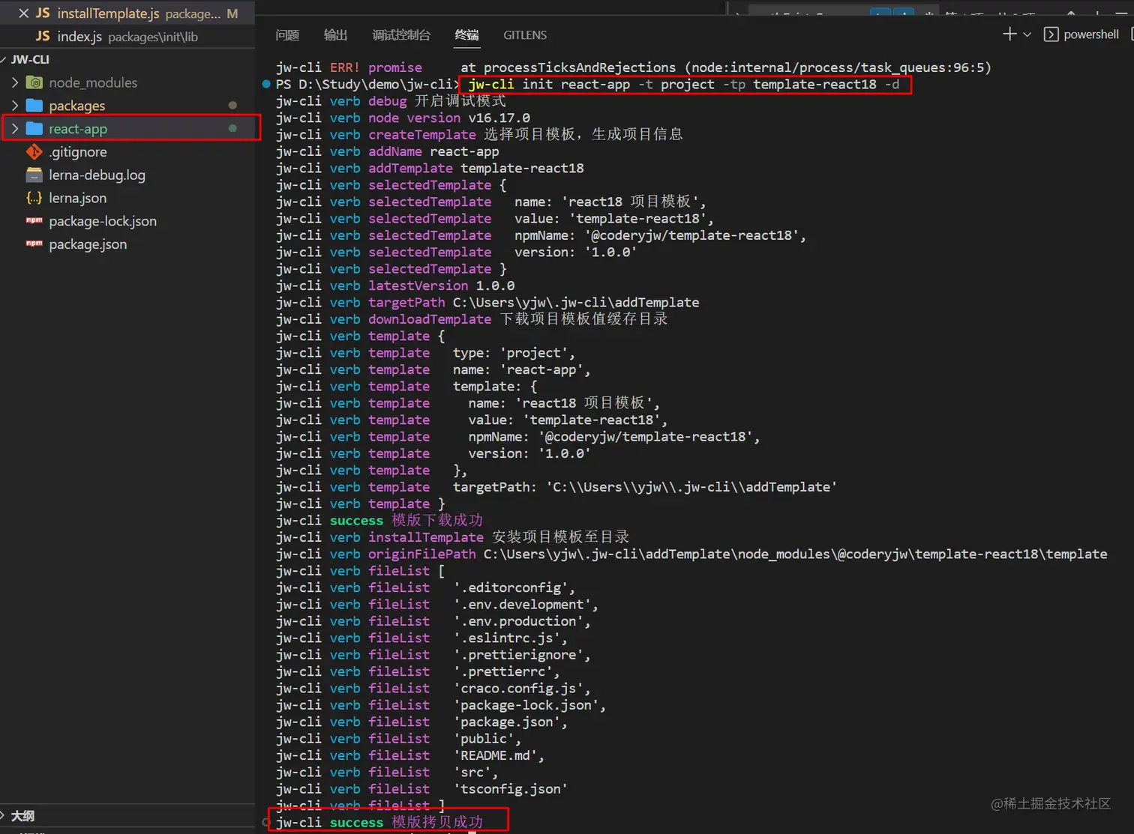Click the .gitignore git icon
This screenshot has height=834, width=1134.
pyautogui.click(x=34, y=152)
